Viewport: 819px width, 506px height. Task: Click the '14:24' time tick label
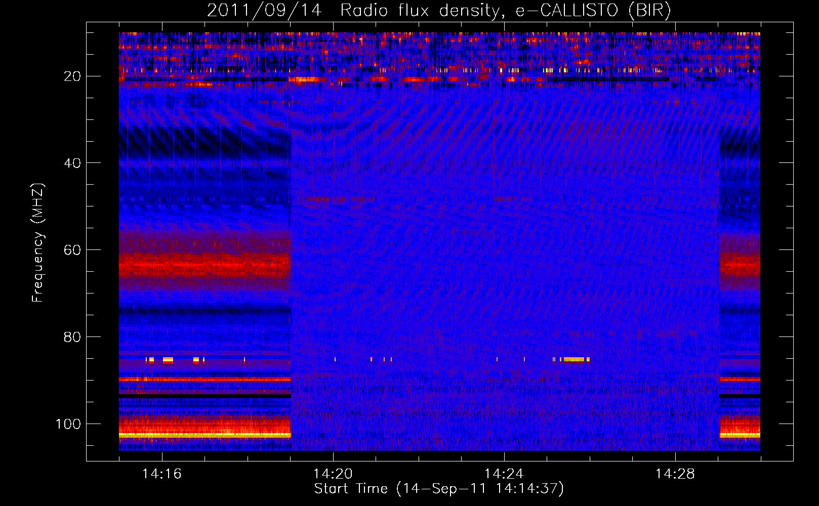pyautogui.click(x=504, y=474)
